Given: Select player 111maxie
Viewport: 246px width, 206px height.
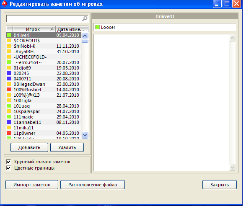Looking at the screenshot, I should 44,117.
